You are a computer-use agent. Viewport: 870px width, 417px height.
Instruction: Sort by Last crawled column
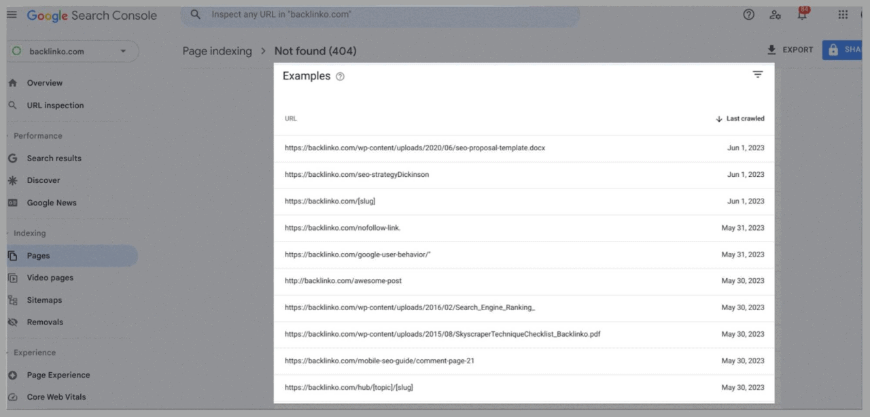740,118
